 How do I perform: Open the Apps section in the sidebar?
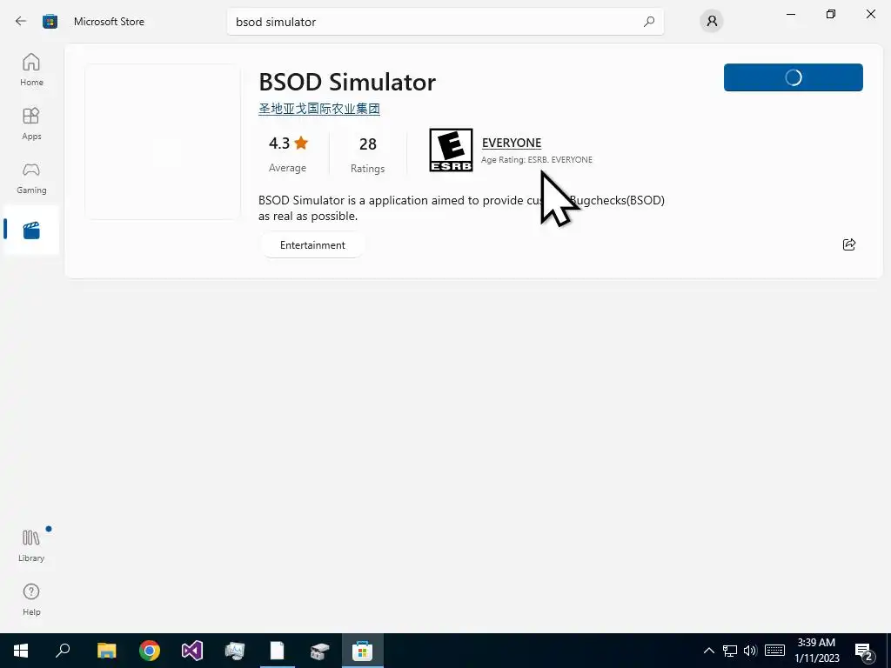[31, 124]
